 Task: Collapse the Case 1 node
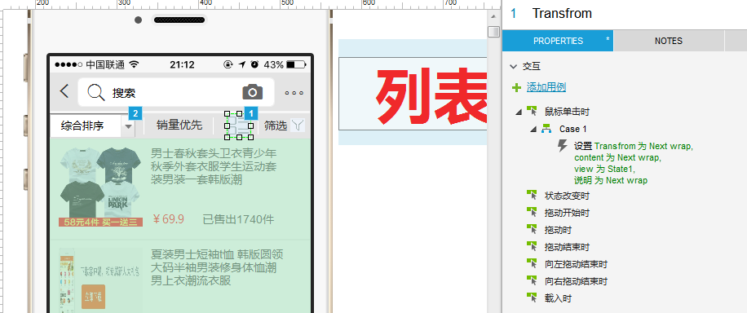(533, 129)
